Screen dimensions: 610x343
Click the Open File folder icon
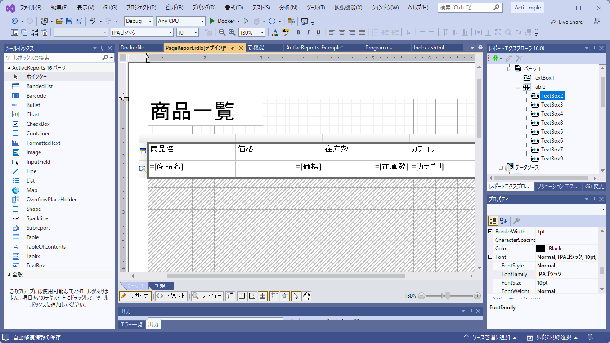(x=60, y=21)
